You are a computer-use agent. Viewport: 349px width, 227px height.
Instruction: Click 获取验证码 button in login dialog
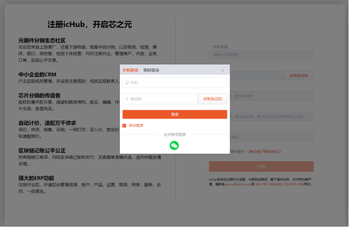pos(213,99)
